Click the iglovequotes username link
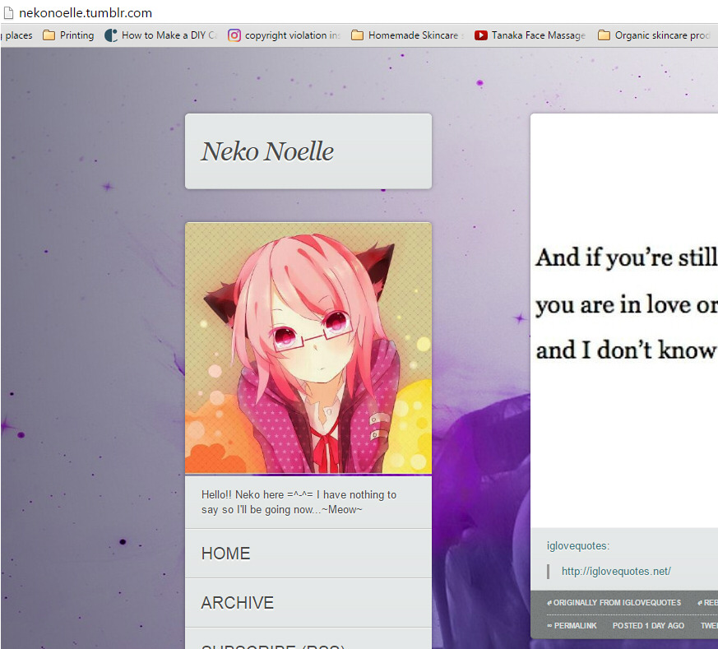 (577, 546)
